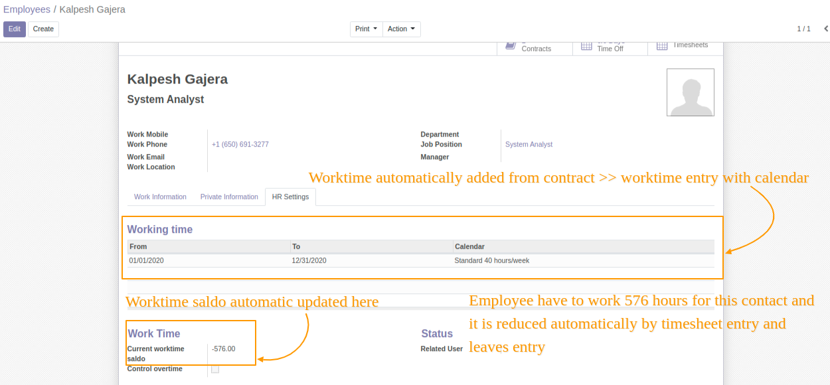Switch to Private Information tab
The width and height of the screenshot is (830, 385).
229,197
